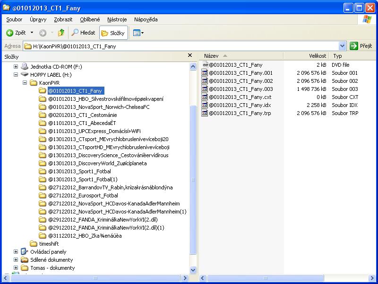Select @29122012_FANDA_Kriminálka(2.díl) folder icon
This screenshot has width=378, height=284.
tap(43, 220)
